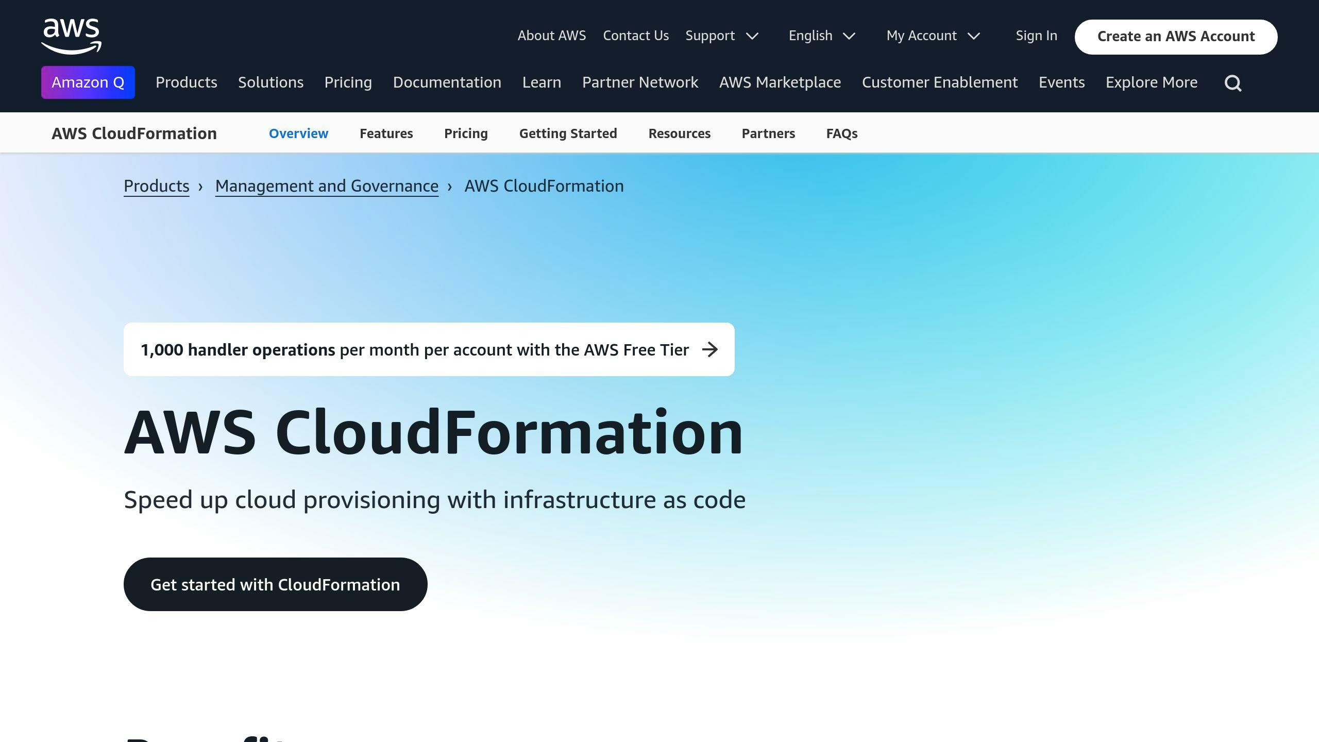The image size is (1319, 742).
Task: Open the search magnifier icon
Action: tap(1233, 83)
